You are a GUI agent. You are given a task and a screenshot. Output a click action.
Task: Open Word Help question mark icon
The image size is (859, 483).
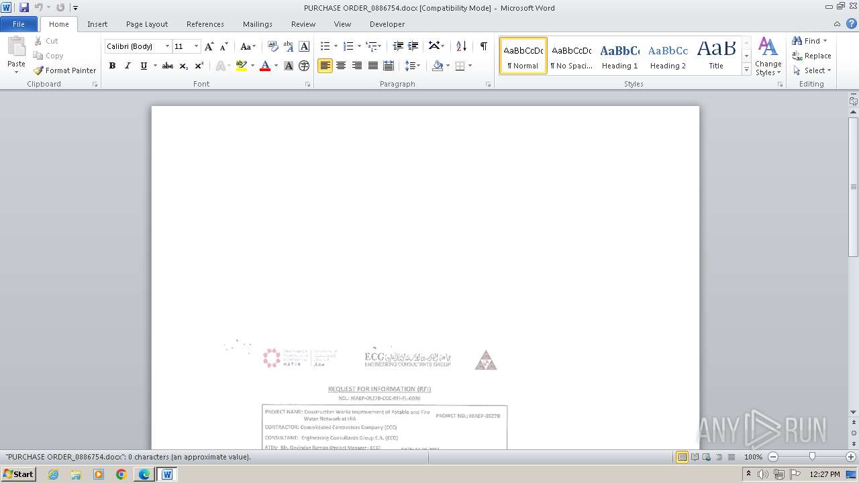pos(852,23)
